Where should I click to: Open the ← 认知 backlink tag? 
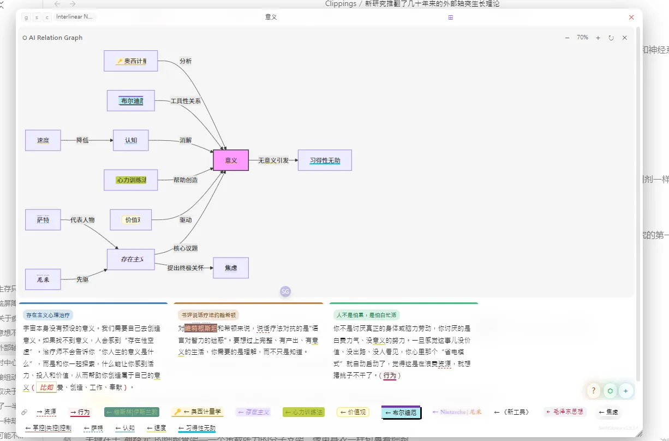pyautogui.click(x=126, y=428)
